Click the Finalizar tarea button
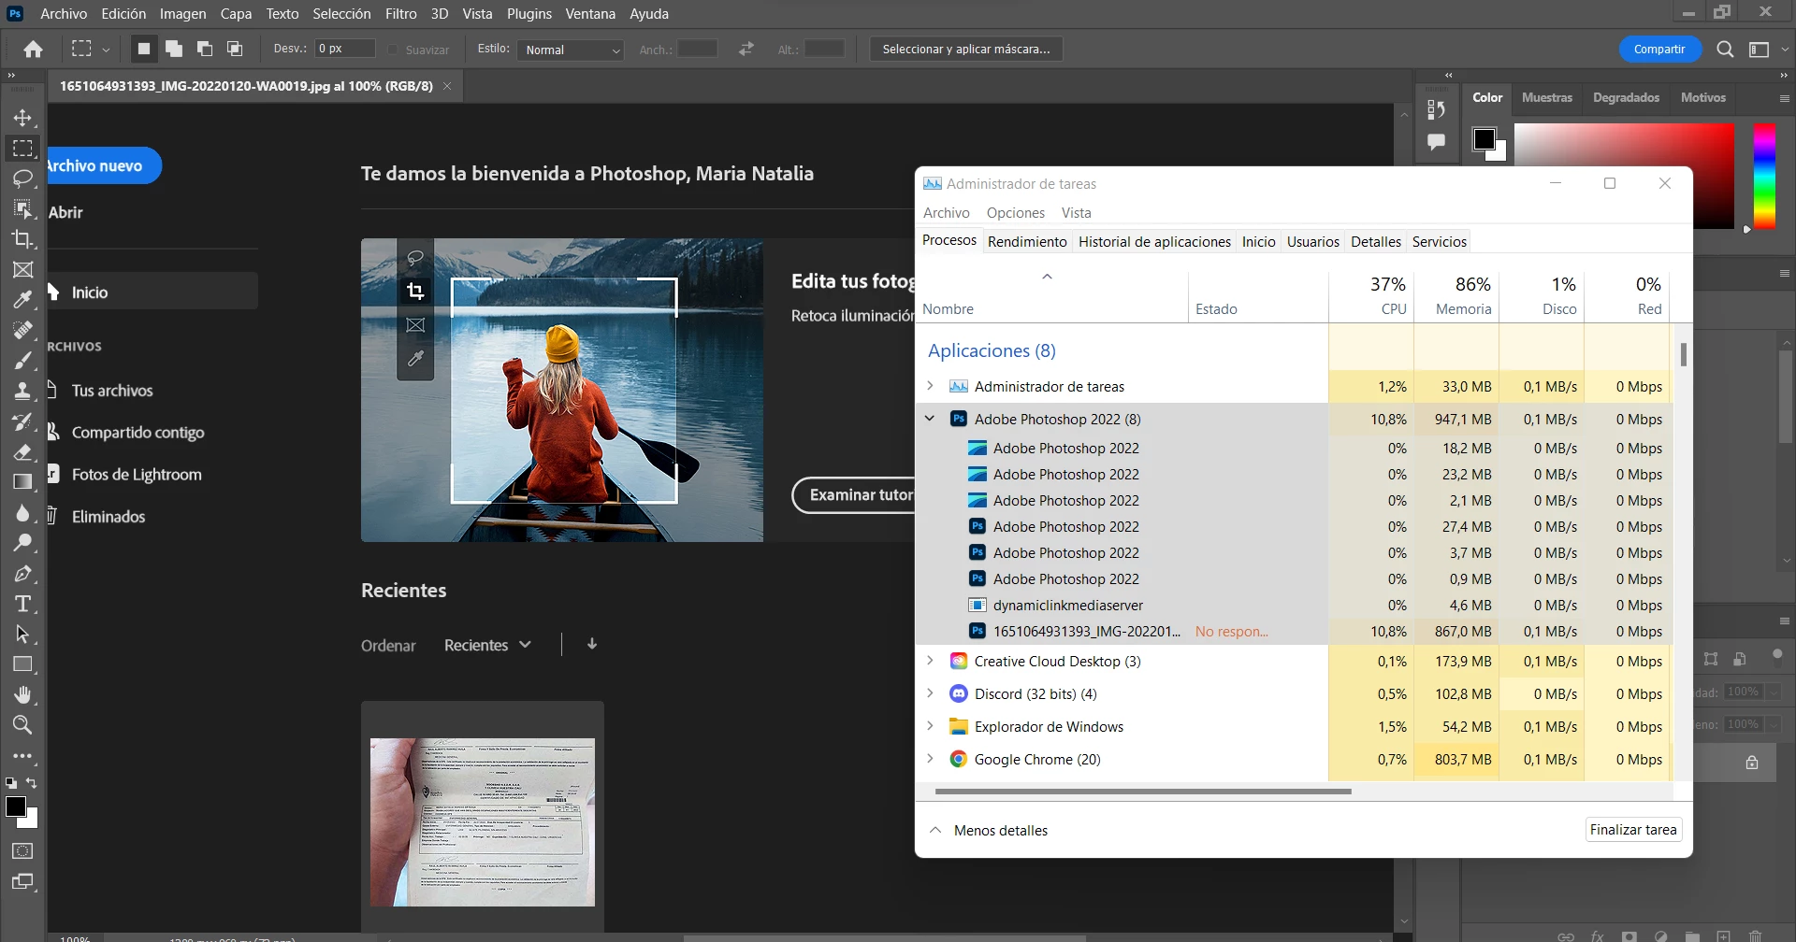The image size is (1796, 942). [1632, 830]
